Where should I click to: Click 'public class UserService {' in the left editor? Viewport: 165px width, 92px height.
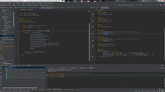tap(28, 22)
